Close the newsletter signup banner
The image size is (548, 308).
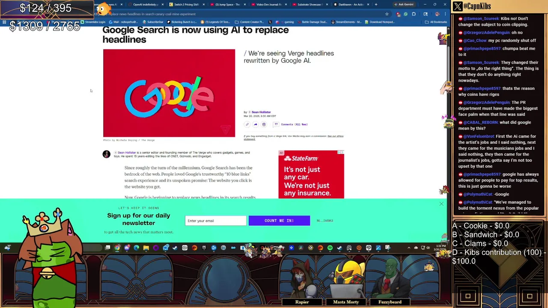[x=441, y=204]
